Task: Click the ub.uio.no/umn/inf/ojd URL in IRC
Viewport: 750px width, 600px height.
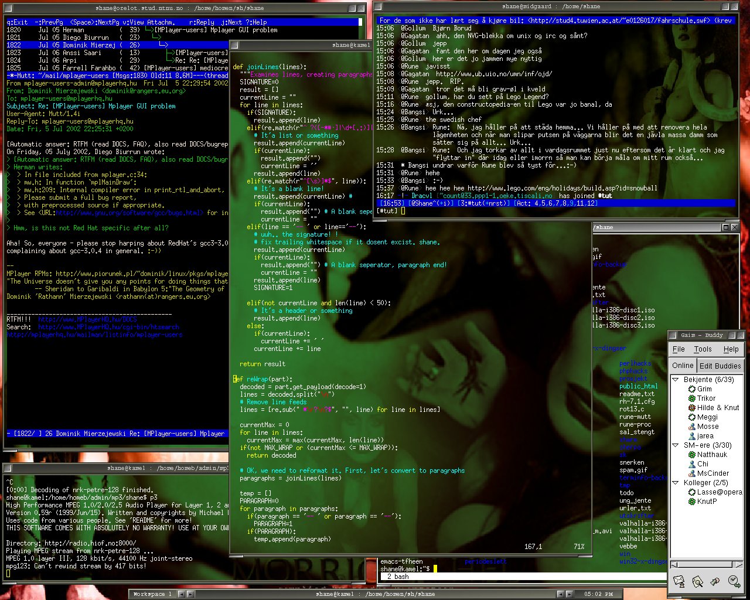Action: click(x=493, y=74)
